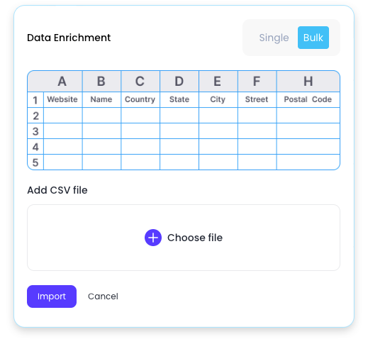Viewport: 368px width, 344px height.
Task: Click empty cell under Country in row 3
Action: [140, 131]
